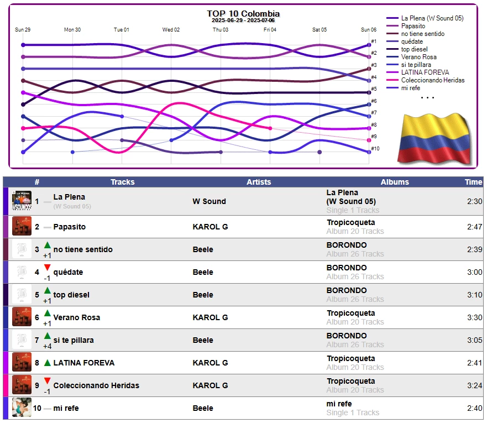
Task: Click the Artists column header
Action: coord(259,182)
